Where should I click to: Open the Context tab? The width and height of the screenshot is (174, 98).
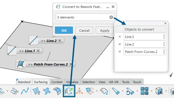pos(57,82)
